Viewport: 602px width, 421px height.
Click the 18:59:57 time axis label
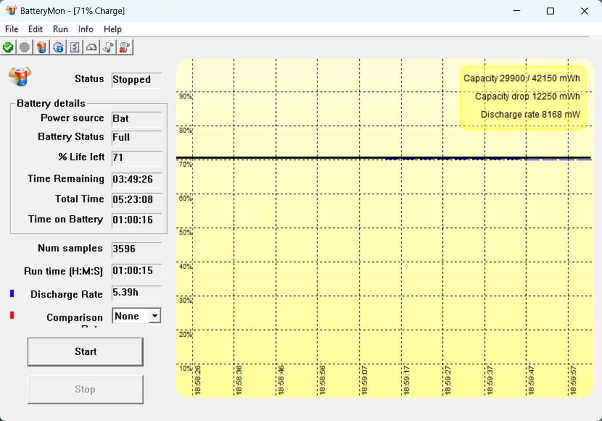point(573,380)
